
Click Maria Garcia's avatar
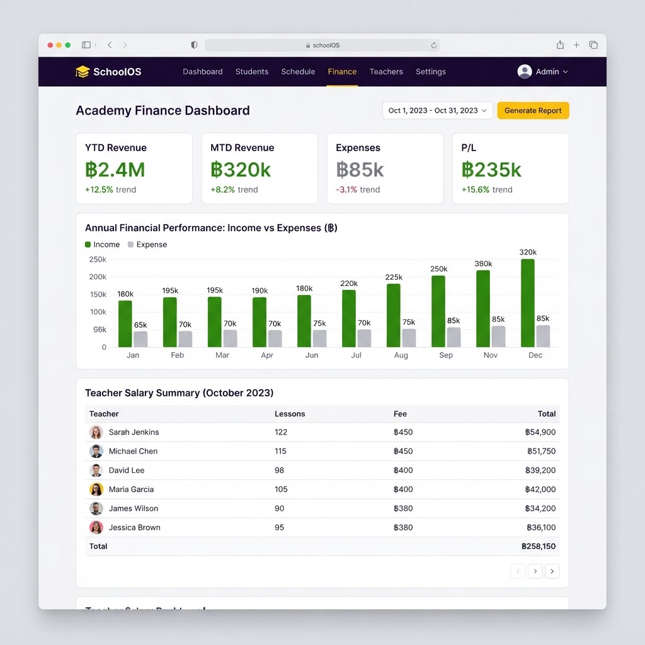96,489
